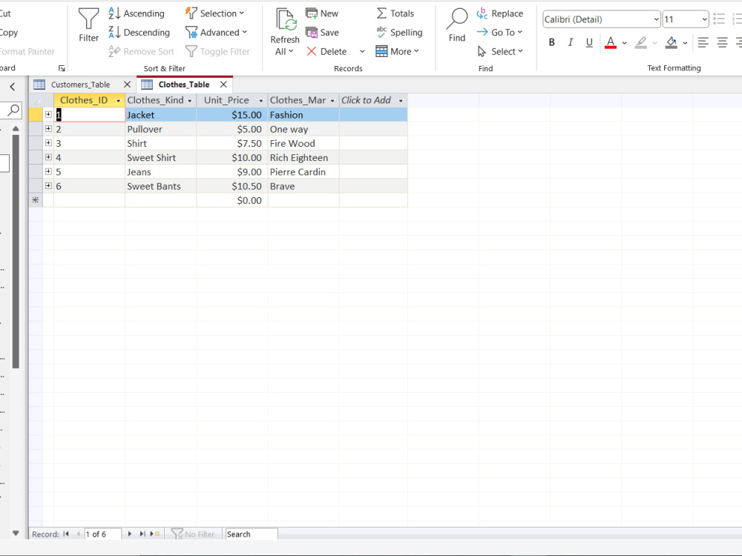Go to first record button
The width and height of the screenshot is (742, 556).
coord(66,534)
